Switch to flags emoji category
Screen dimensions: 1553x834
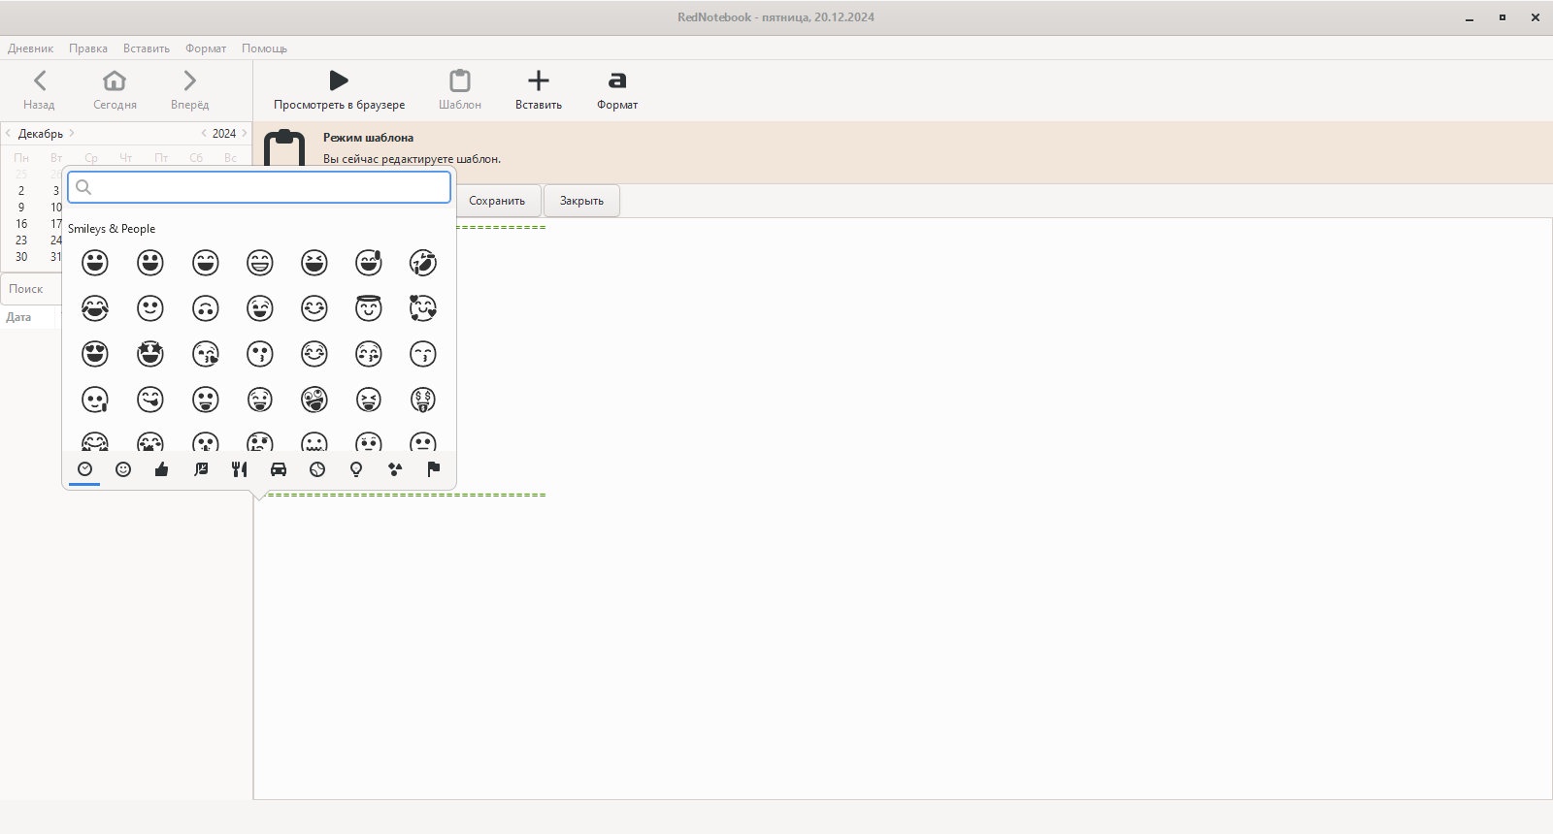click(x=434, y=469)
